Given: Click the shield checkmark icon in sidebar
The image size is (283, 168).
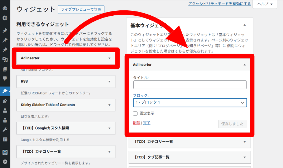Looking at the screenshot, I should click(5, 152).
